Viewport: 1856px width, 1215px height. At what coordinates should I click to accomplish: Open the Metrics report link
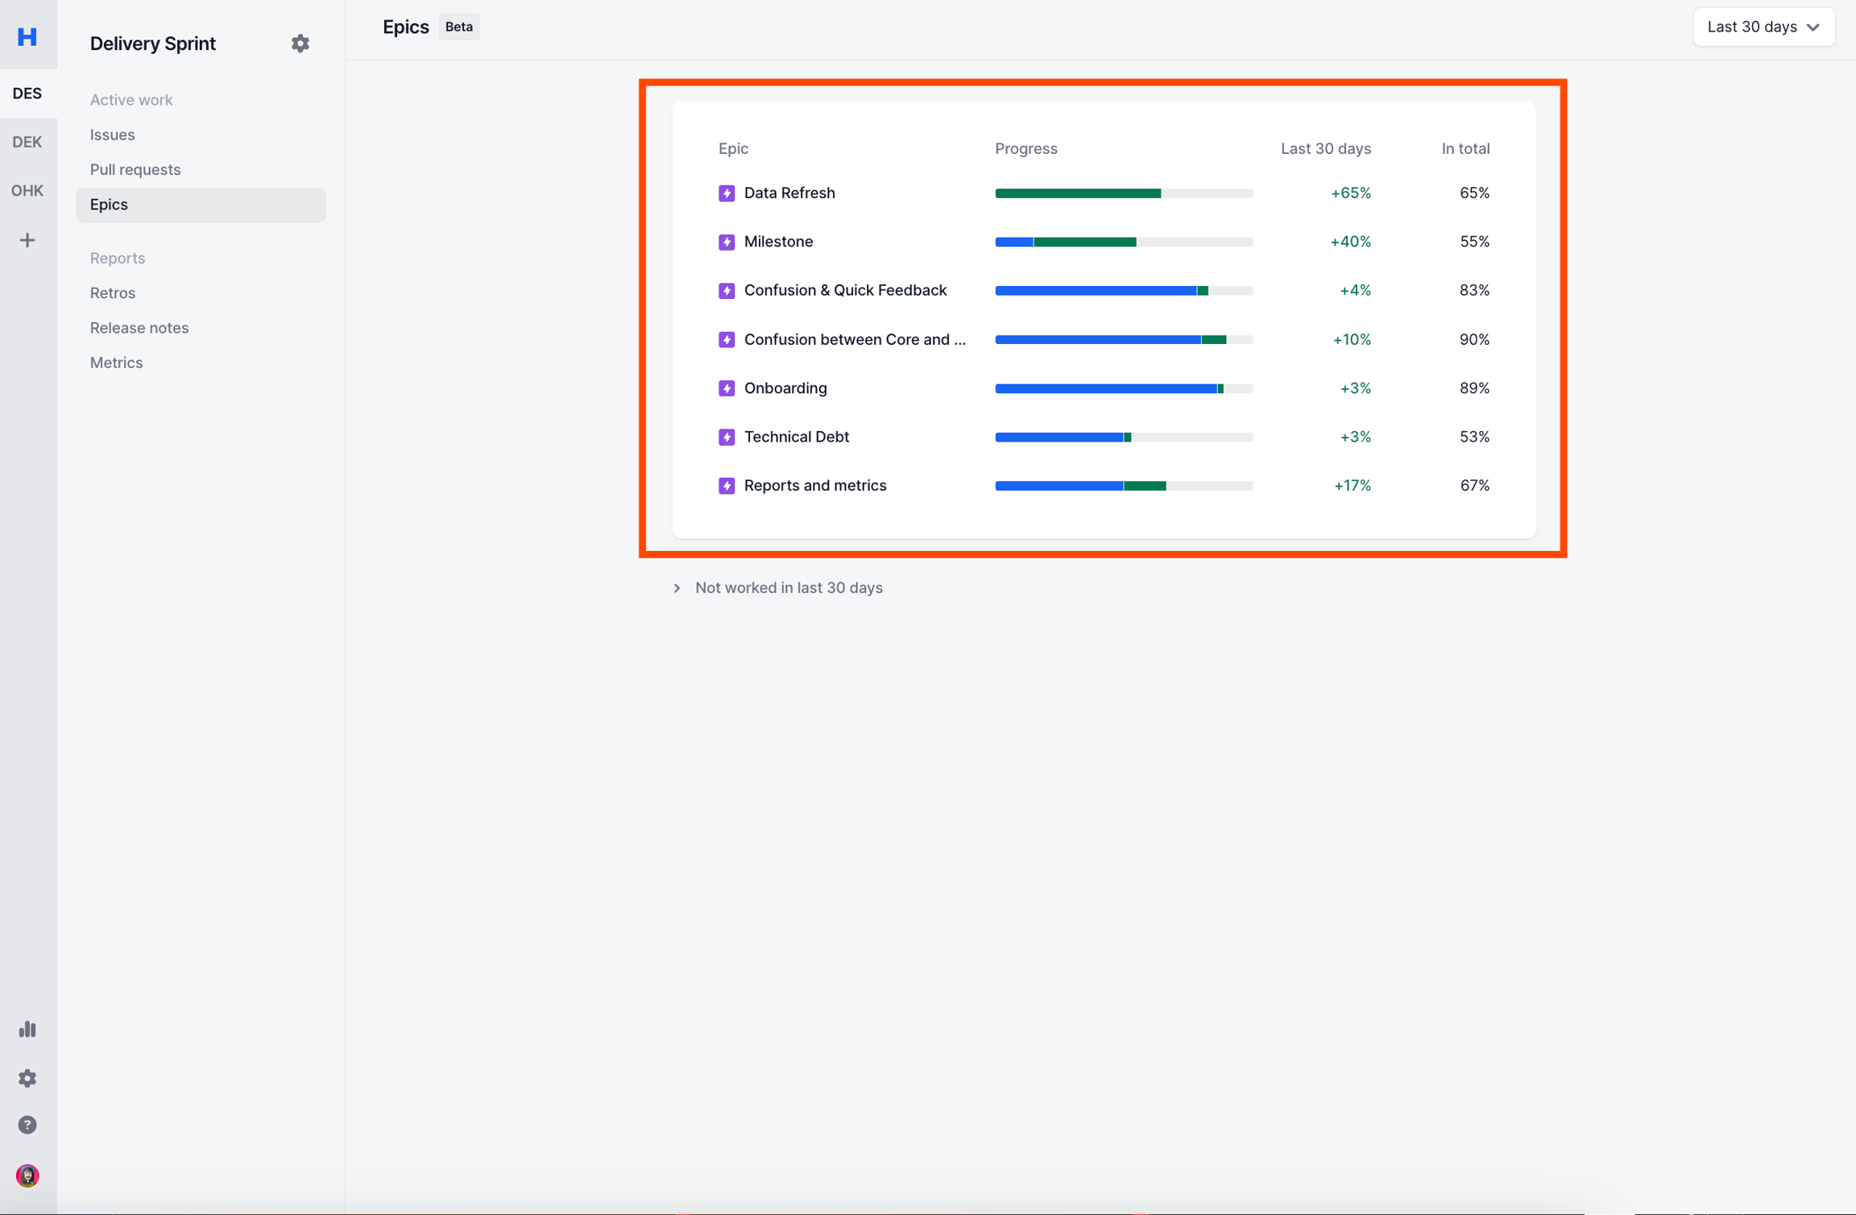click(x=117, y=363)
